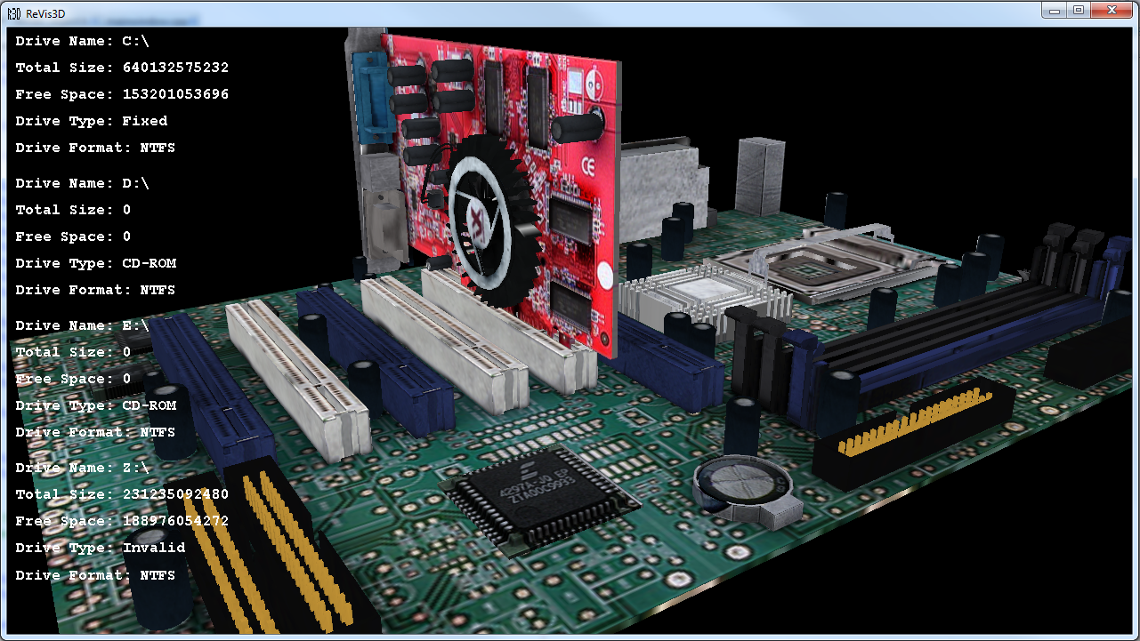Click 'Free Space: 153201053696'
The width and height of the screenshot is (1140, 641).
[122, 94]
